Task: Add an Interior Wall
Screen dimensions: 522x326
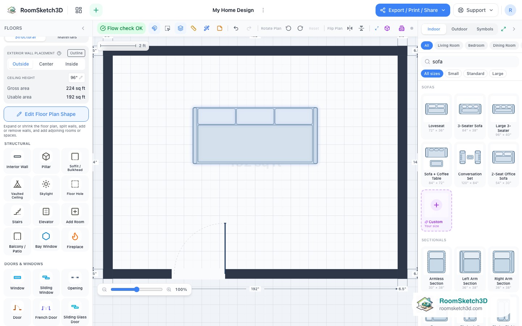Action: click(17, 160)
